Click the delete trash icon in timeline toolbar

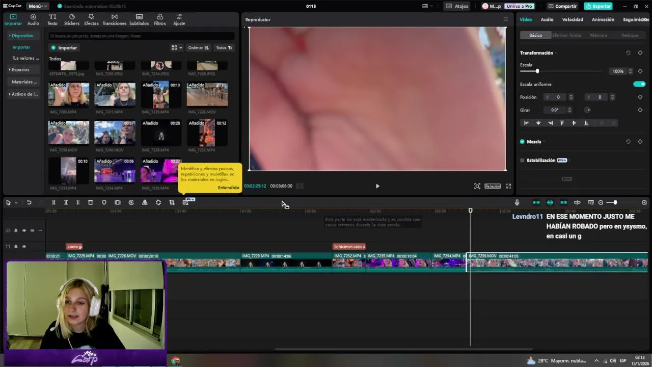pos(90,202)
